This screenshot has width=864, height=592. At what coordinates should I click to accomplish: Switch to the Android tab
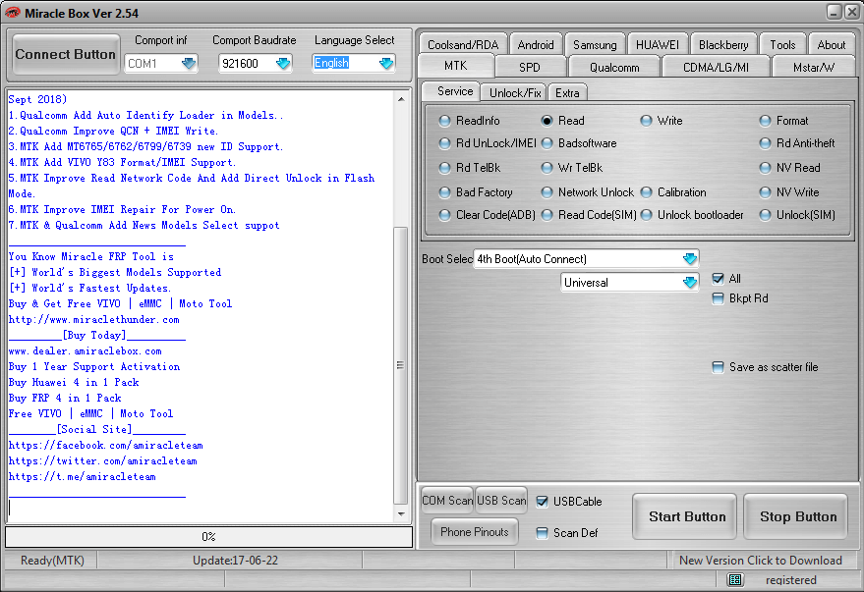point(536,44)
